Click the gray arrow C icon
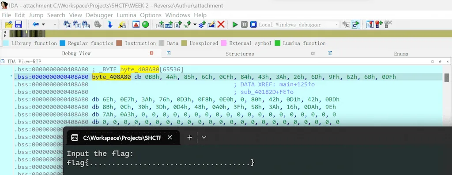This screenshot has height=175, width=452. tap(346, 25)
